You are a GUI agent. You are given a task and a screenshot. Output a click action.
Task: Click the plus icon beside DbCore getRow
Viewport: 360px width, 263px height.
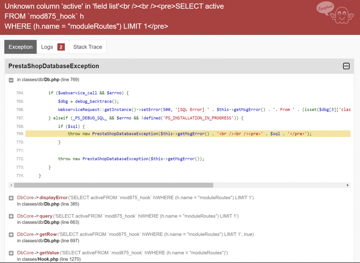coord(11,234)
